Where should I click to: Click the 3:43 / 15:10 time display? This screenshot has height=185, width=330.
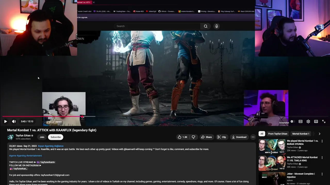27,122
